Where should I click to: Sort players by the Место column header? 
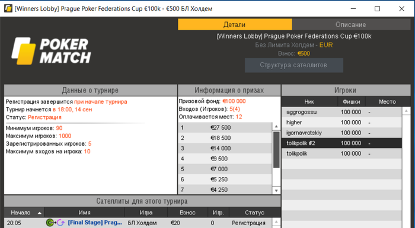[387, 102]
